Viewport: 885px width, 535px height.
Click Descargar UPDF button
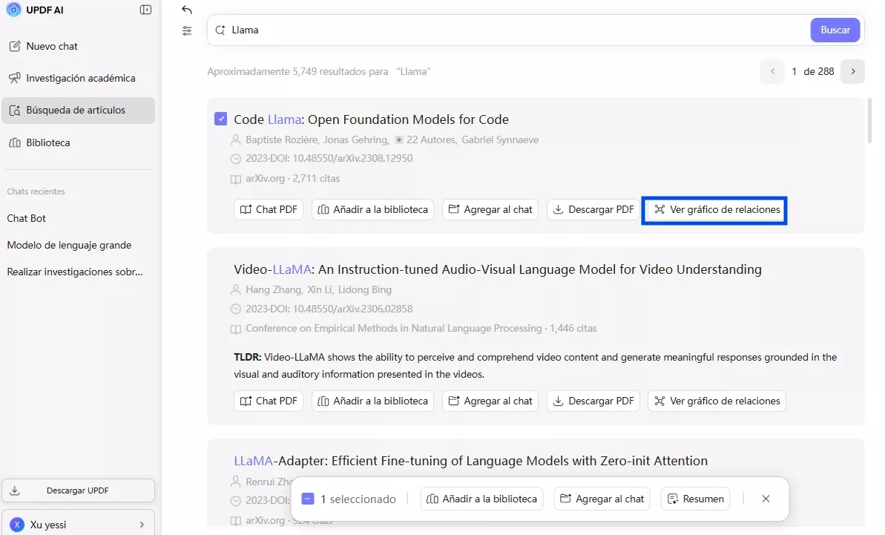pos(79,490)
